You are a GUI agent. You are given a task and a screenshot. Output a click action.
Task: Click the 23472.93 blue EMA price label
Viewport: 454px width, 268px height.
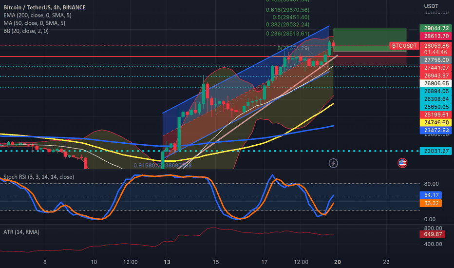tap(436, 130)
